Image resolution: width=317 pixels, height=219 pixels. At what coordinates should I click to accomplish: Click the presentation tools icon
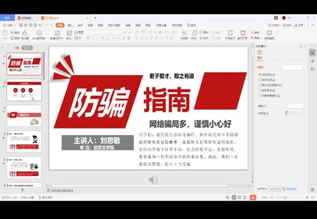pyautogui.click(x=243, y=33)
